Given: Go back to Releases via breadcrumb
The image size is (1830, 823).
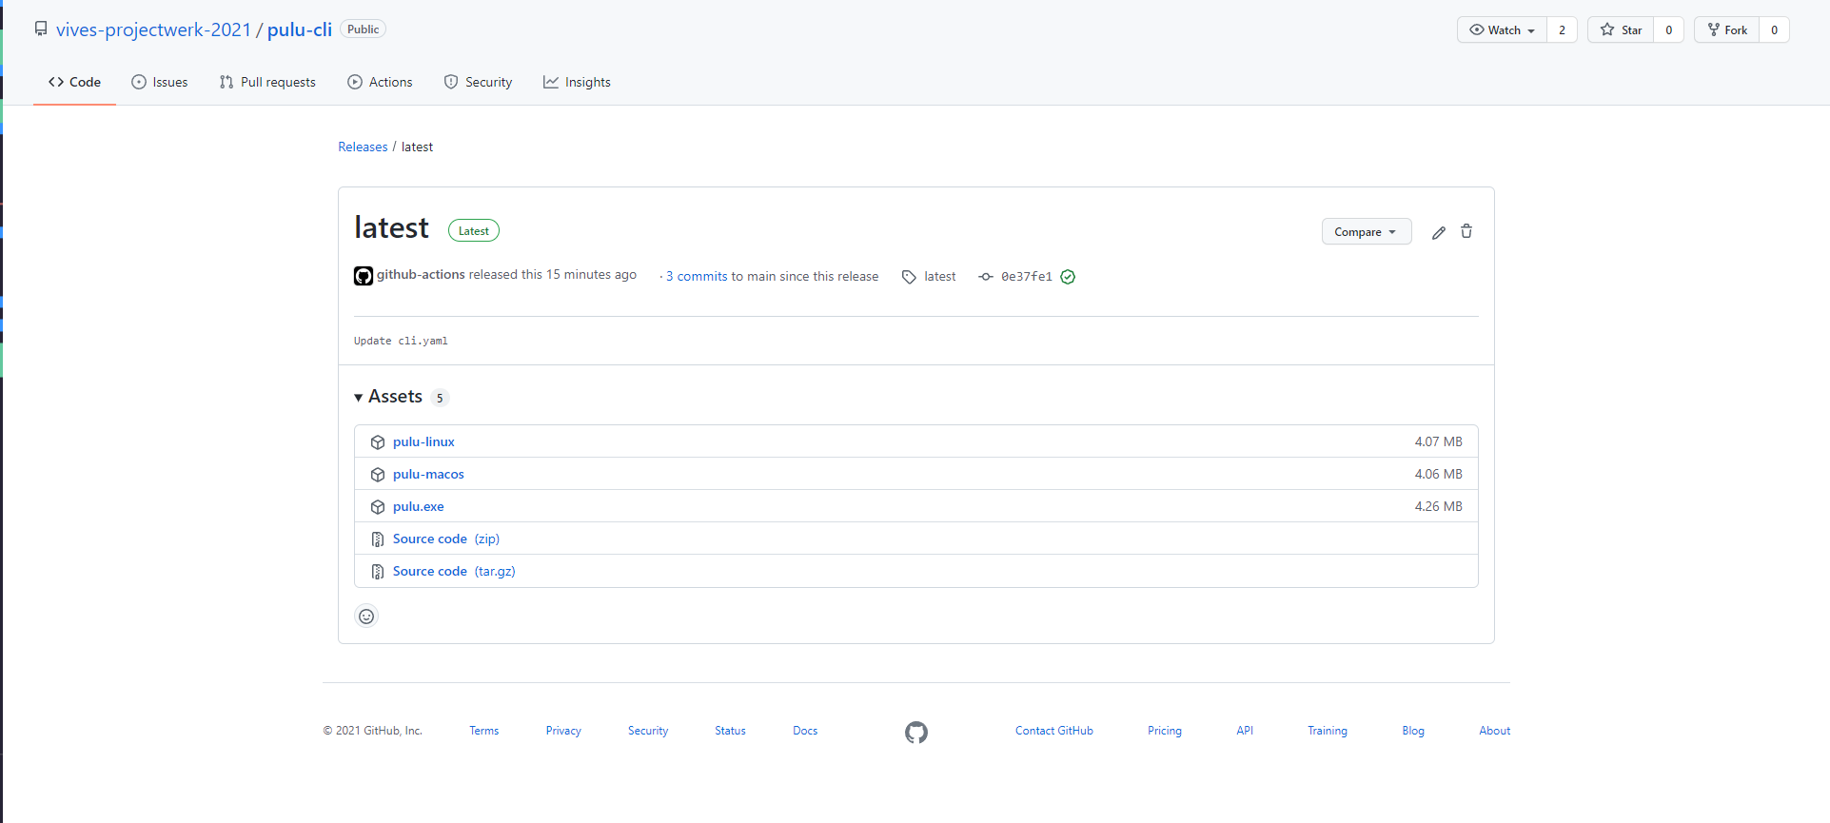Looking at the screenshot, I should coord(363,147).
